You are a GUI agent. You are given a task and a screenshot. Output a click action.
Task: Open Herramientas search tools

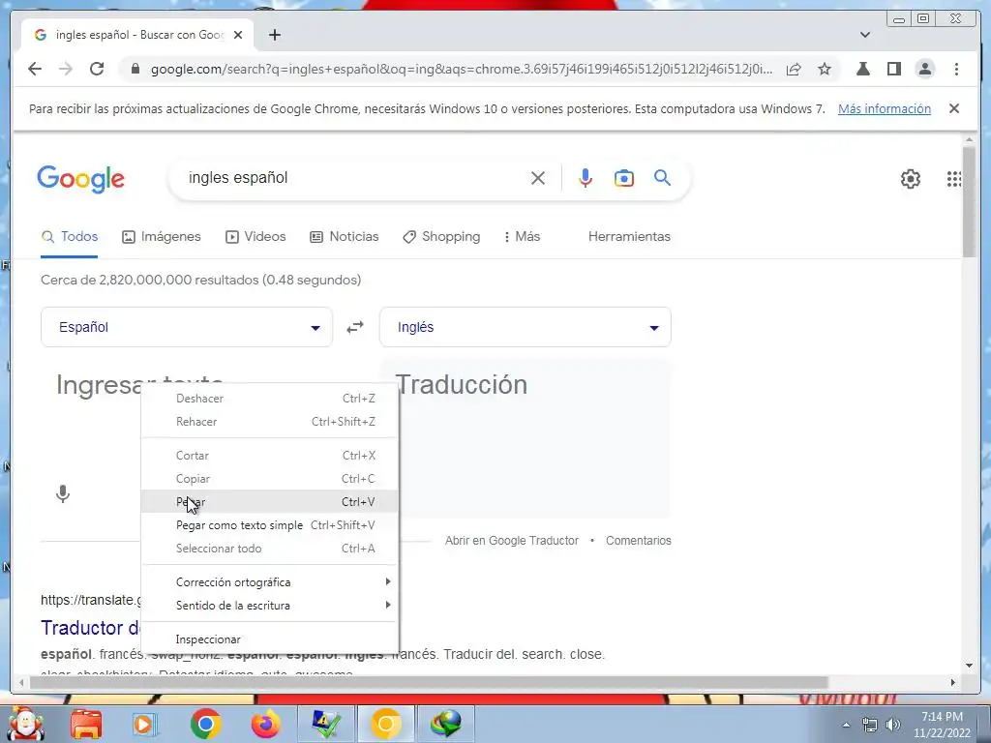coord(629,237)
